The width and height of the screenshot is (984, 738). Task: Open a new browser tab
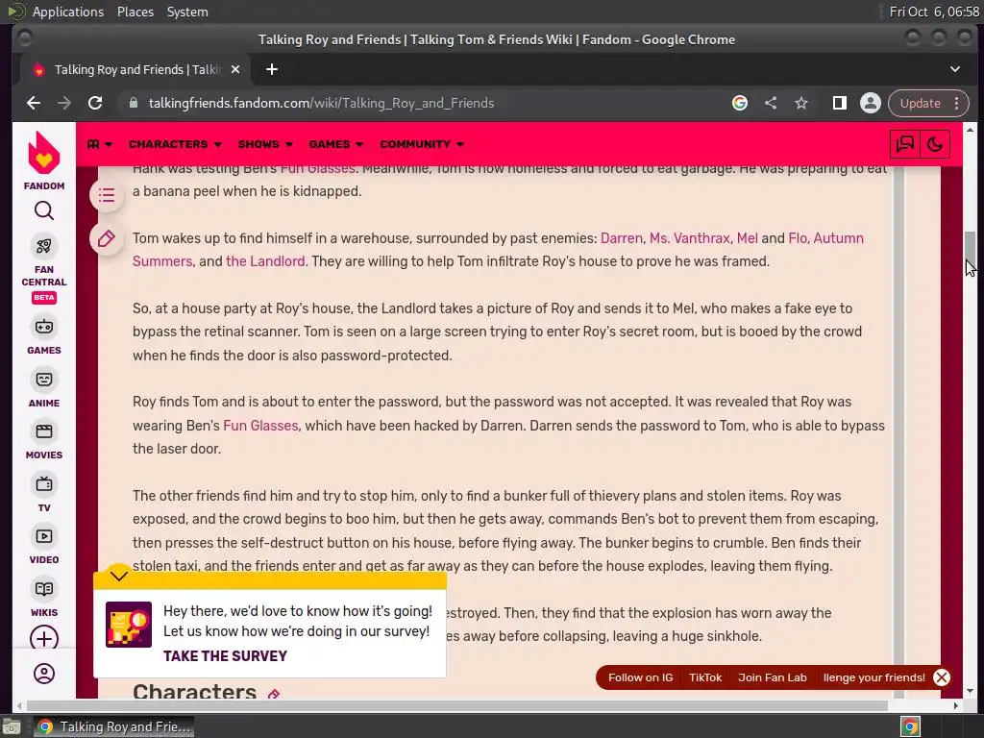[272, 69]
